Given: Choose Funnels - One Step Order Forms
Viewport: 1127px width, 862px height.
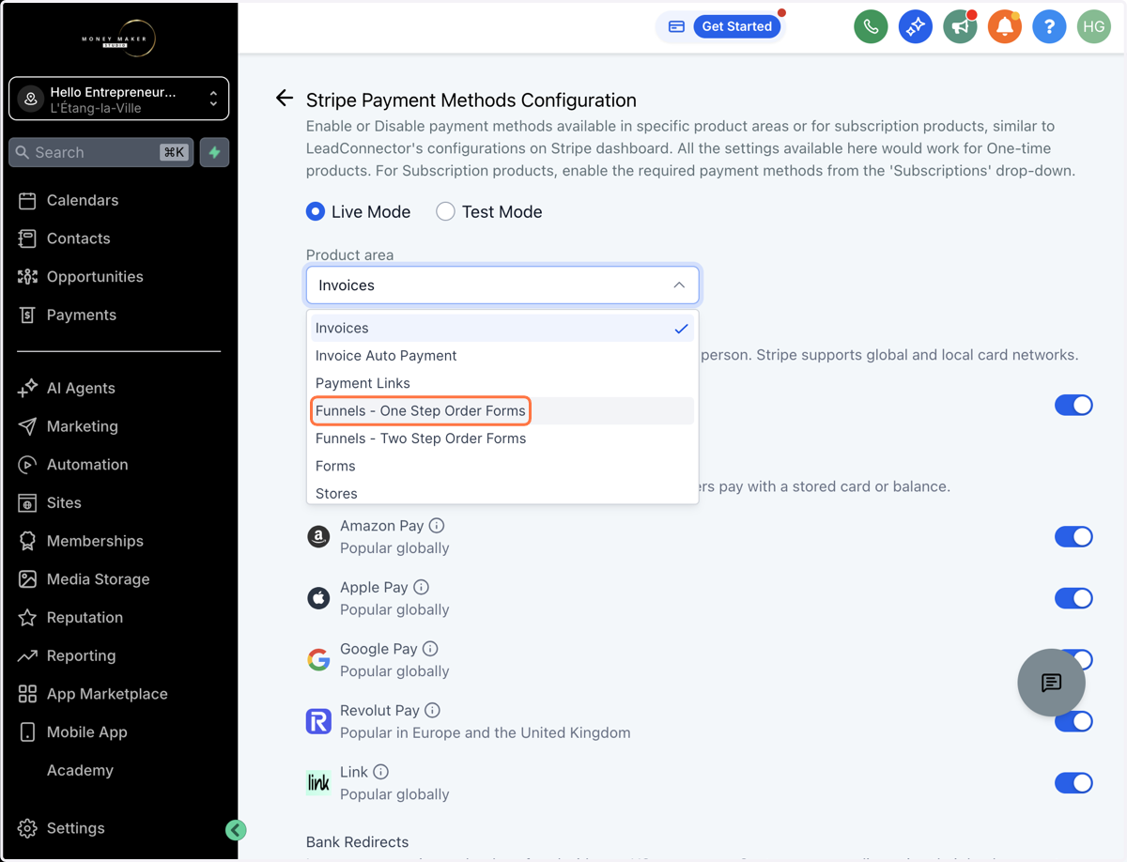Looking at the screenshot, I should pos(502,410).
